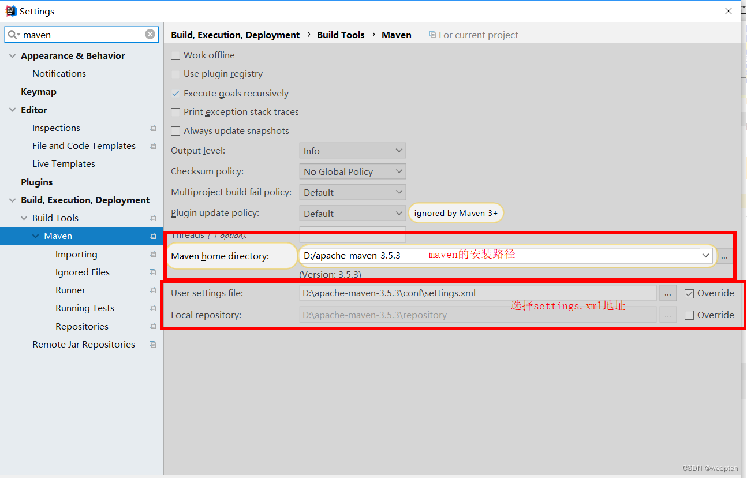This screenshot has height=478, width=747.
Task: Click the Maven breadcrumb
Action: click(x=397, y=35)
